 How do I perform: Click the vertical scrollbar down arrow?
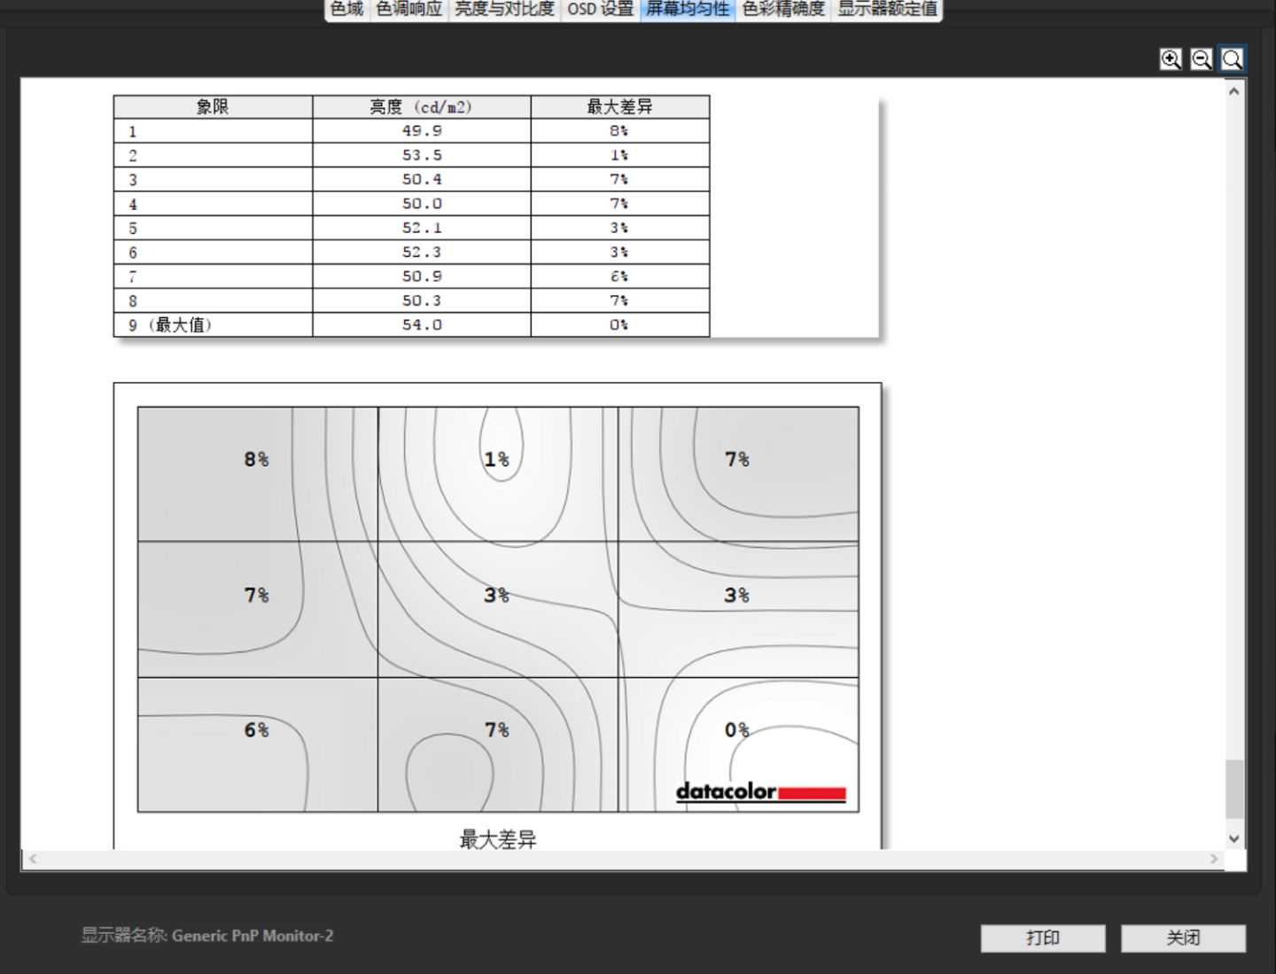(x=1233, y=838)
